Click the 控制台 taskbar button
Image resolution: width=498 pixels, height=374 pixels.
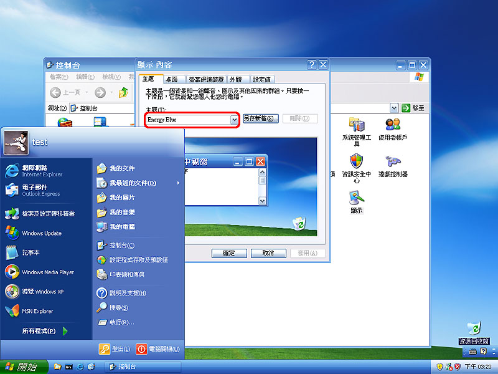point(143,367)
